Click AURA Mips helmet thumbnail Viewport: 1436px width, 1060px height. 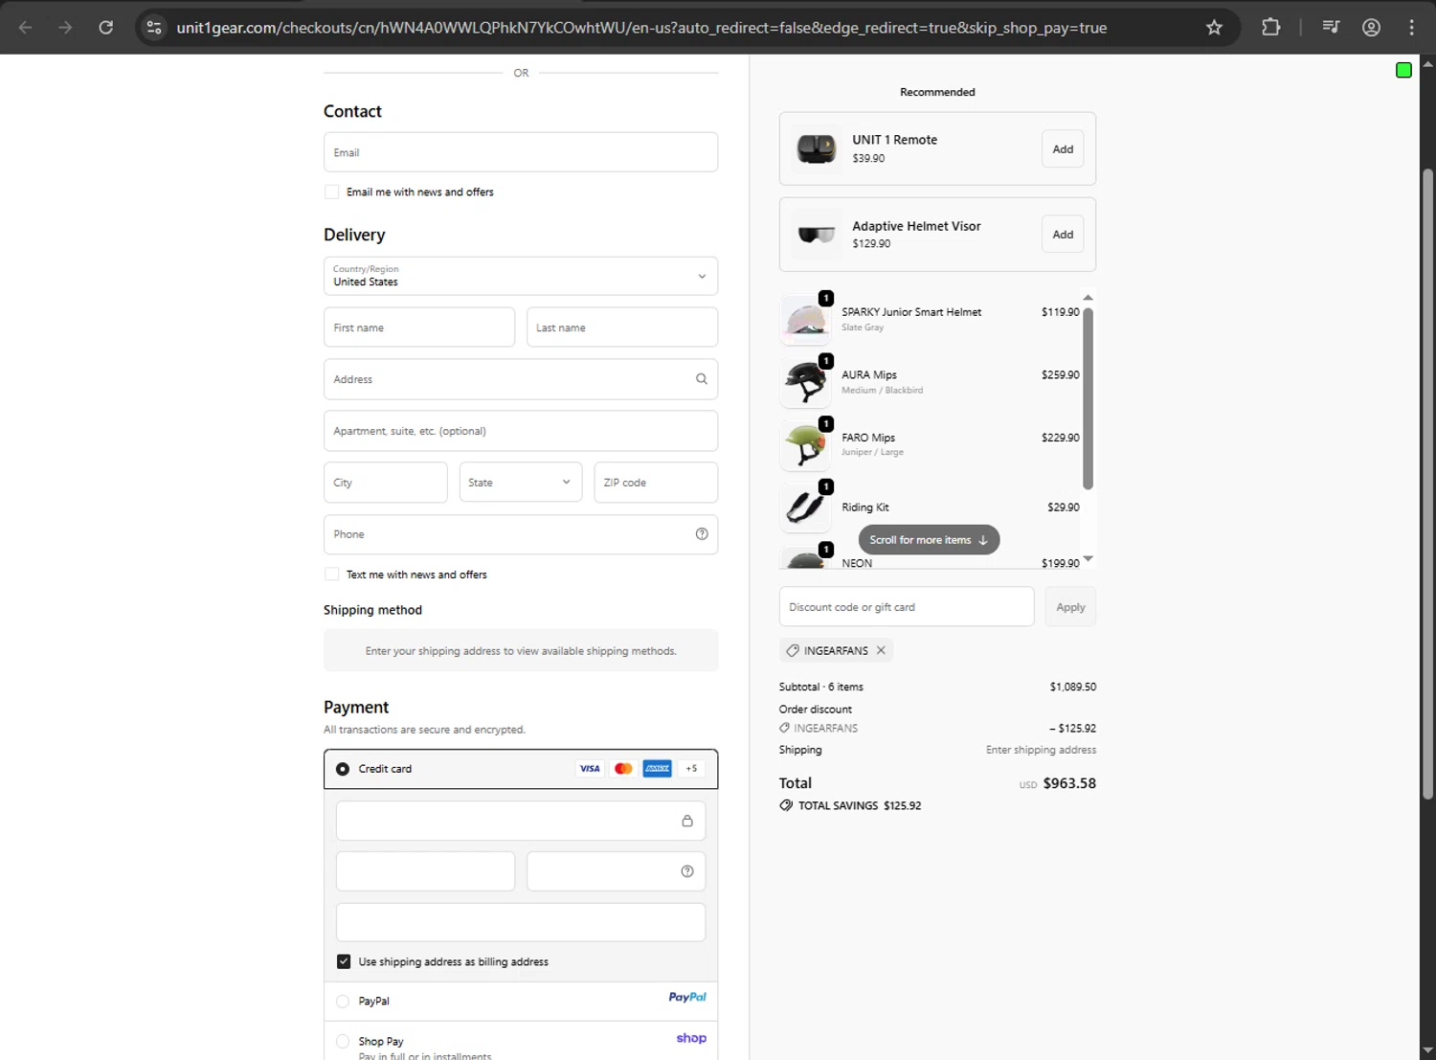(x=805, y=382)
